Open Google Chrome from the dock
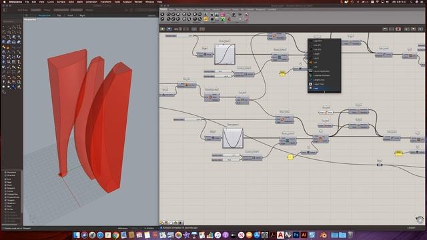The width and height of the screenshot is (427, 240). pyautogui.click(x=115, y=235)
